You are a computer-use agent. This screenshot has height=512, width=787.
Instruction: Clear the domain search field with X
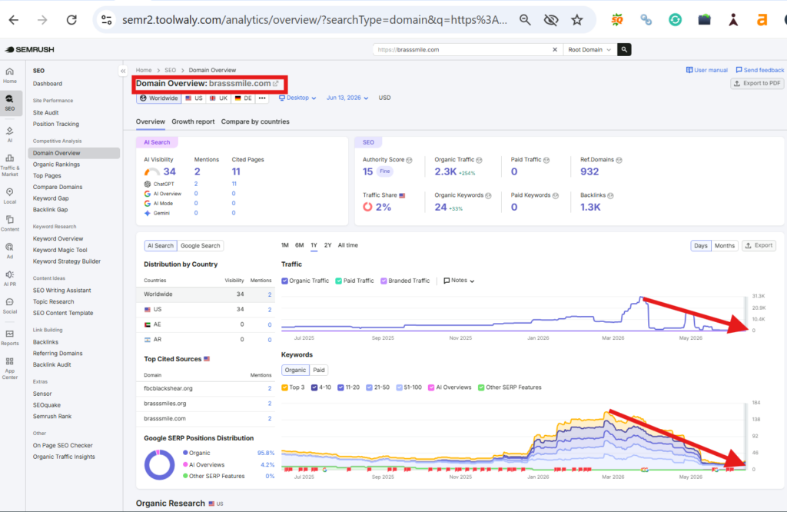point(555,50)
